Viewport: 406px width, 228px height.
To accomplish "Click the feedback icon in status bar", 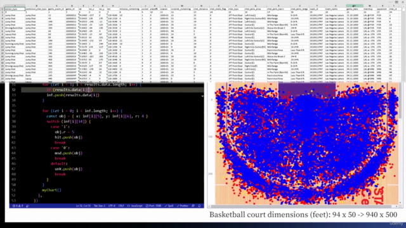I will 193,206.
